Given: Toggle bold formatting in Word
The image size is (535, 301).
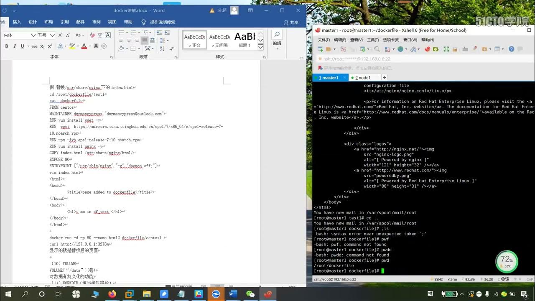Looking at the screenshot, I should click(x=7, y=46).
